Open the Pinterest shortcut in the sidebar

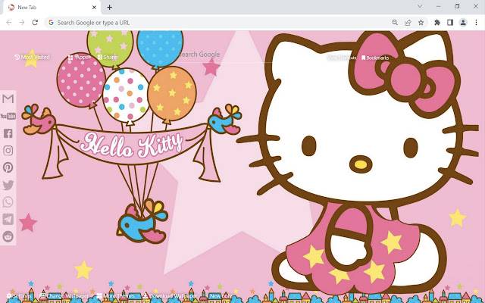pyautogui.click(x=8, y=167)
